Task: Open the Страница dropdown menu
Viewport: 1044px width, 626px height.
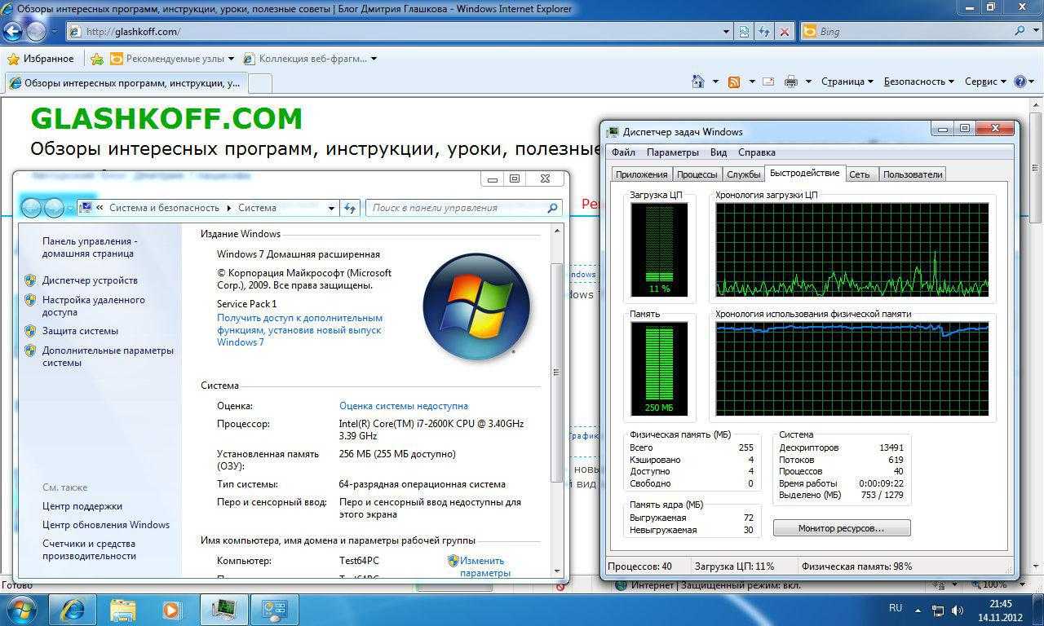Action: 847,82
